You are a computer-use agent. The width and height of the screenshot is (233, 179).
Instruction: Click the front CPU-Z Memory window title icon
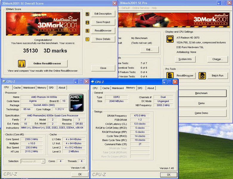click(x=93, y=82)
